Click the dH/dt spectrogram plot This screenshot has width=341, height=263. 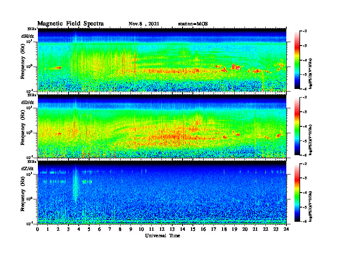pos(162,60)
